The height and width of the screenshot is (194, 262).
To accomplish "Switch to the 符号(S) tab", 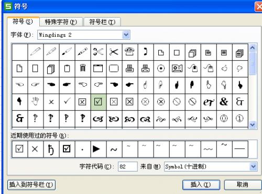I will 23,22.
